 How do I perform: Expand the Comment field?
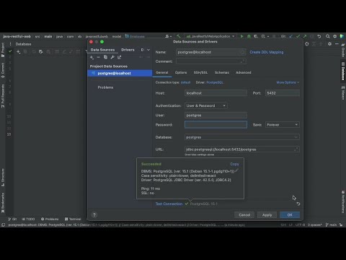pos(242,61)
